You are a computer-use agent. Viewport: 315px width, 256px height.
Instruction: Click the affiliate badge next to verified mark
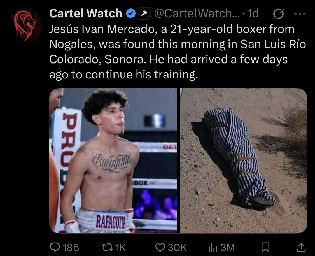(x=144, y=13)
